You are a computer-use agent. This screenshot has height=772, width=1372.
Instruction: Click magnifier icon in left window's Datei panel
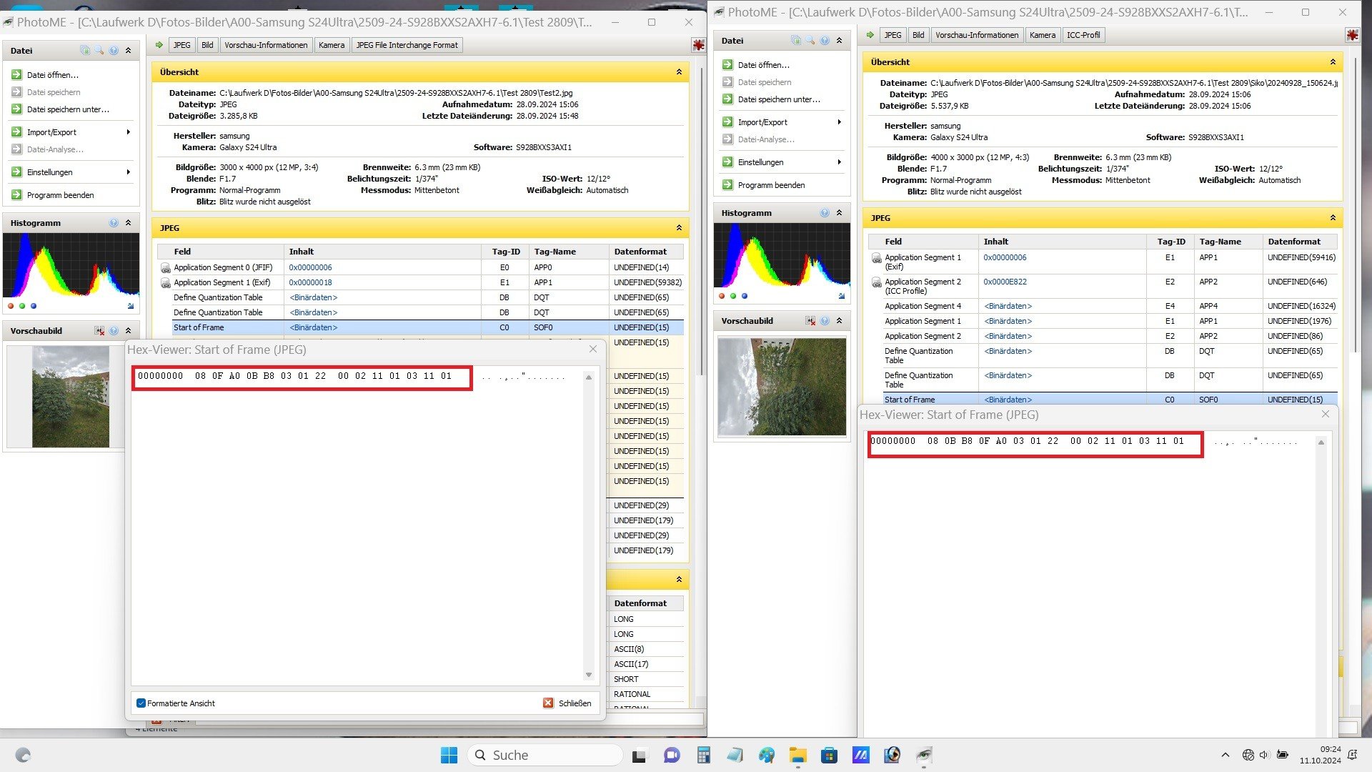pos(99,51)
